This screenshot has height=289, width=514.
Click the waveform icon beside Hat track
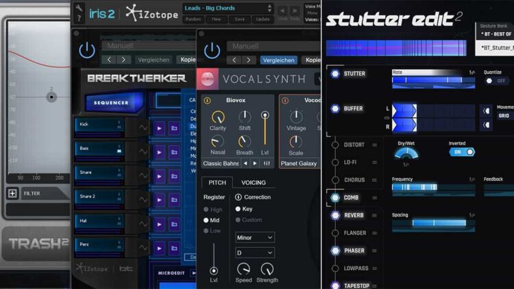(x=143, y=224)
